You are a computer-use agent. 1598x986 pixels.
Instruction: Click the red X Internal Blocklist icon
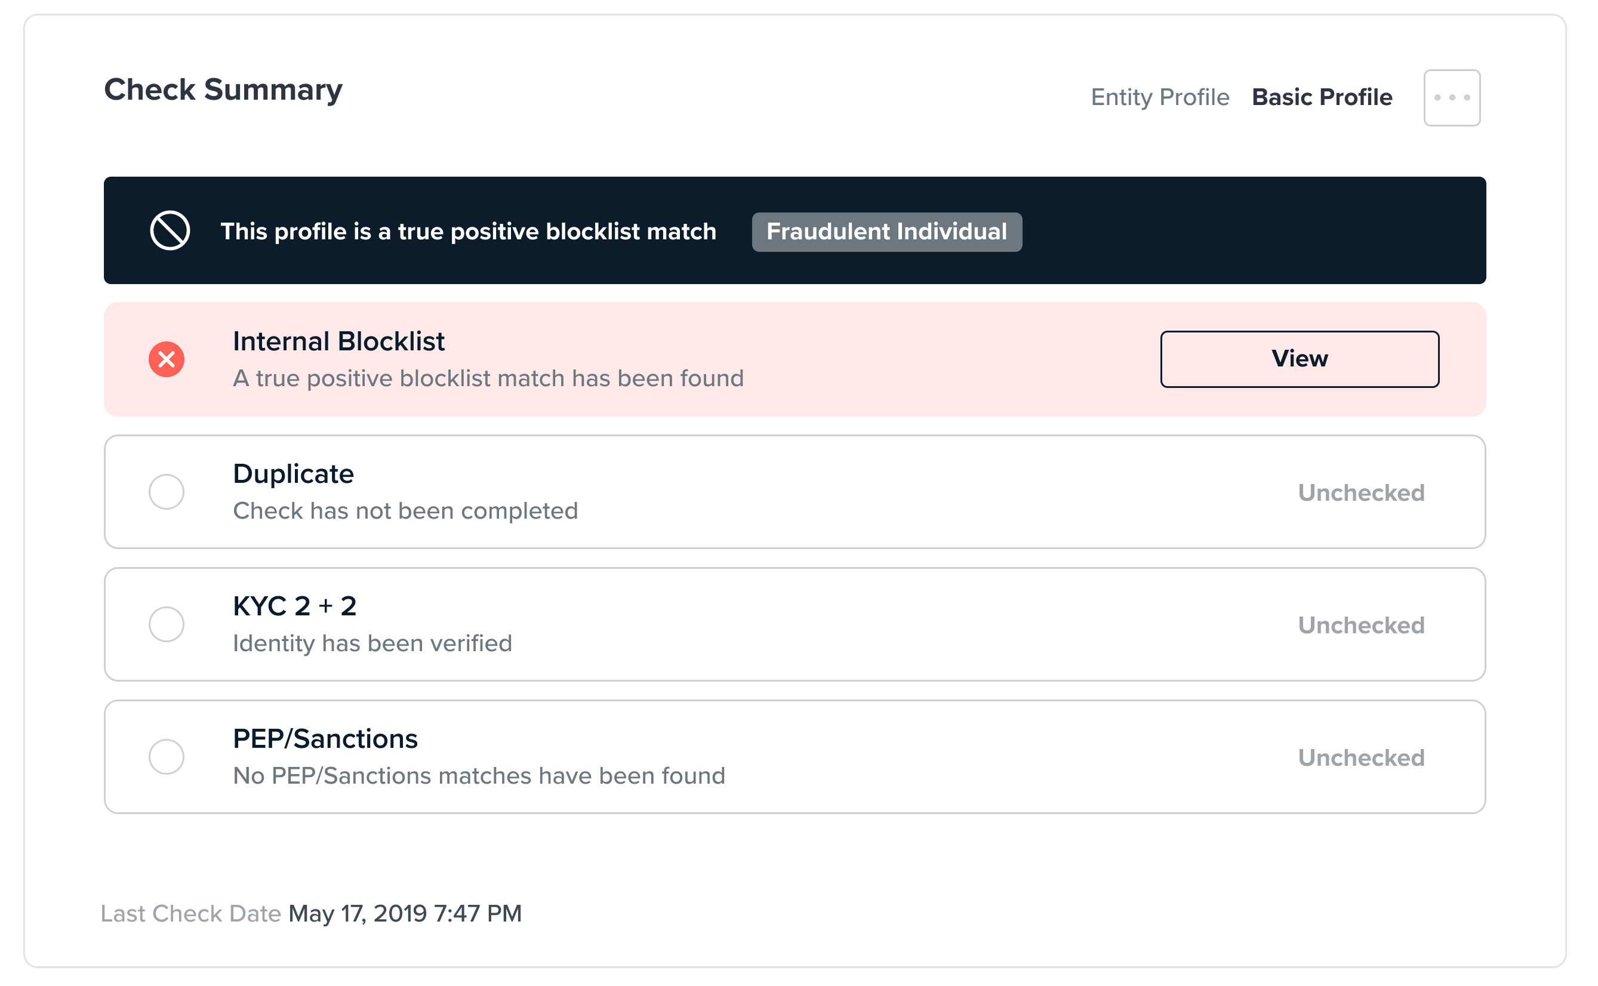[x=167, y=359]
